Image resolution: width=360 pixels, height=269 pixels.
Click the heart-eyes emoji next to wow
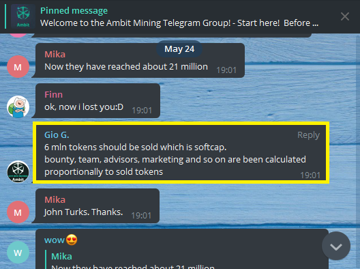tap(72, 240)
